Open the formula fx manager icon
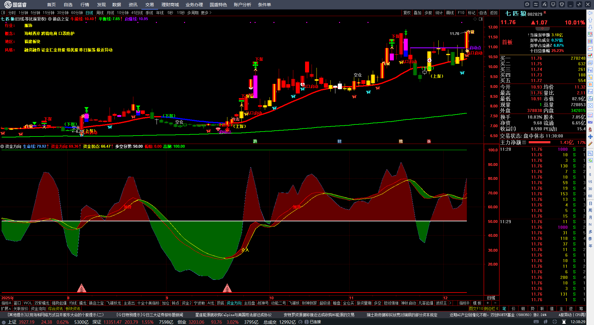Viewport: 594px width, 325px height. (x=544, y=4)
